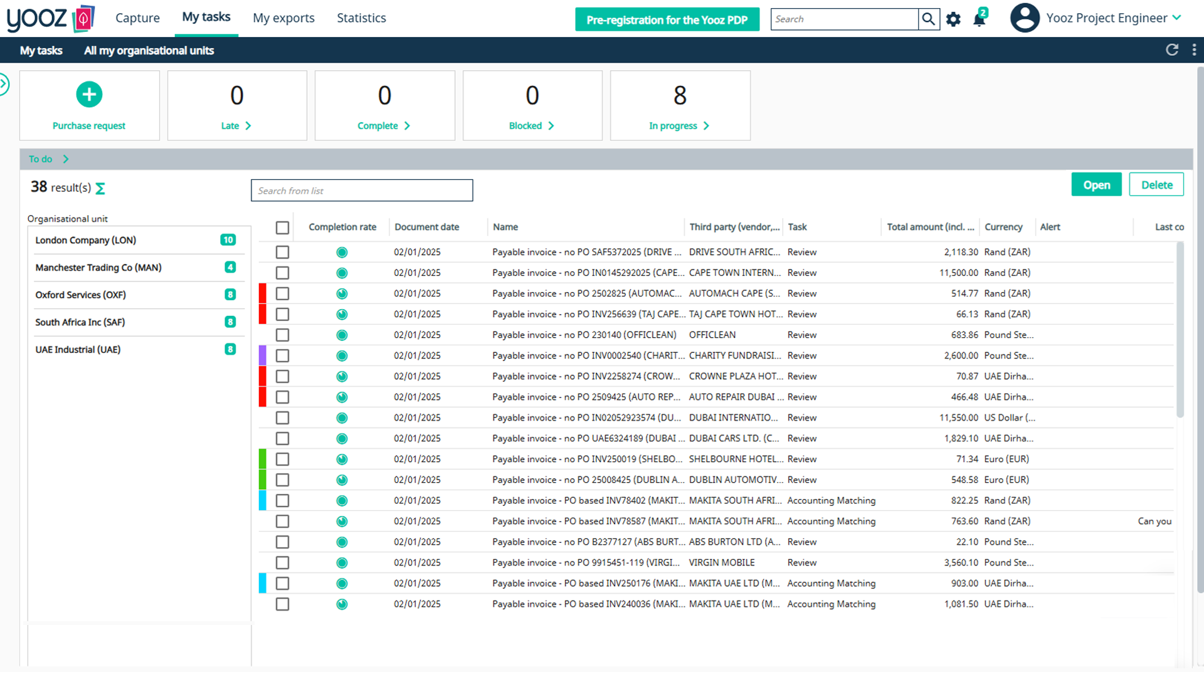Expand the To do chevron
This screenshot has width=1204, height=677.
point(66,159)
